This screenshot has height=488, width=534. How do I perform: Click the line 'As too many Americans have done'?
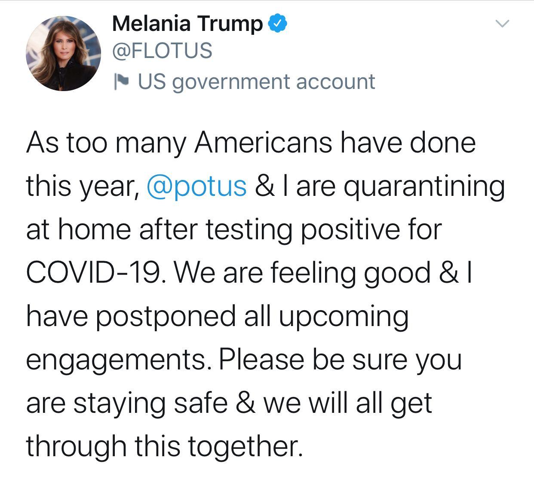pyautogui.click(x=251, y=143)
